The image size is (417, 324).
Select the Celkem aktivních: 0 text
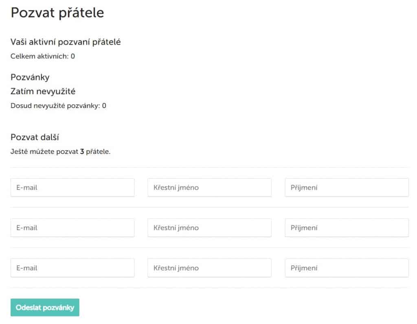point(43,56)
